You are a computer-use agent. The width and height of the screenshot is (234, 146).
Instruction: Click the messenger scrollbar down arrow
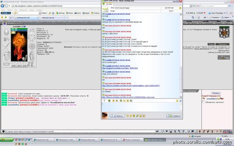click(181, 97)
